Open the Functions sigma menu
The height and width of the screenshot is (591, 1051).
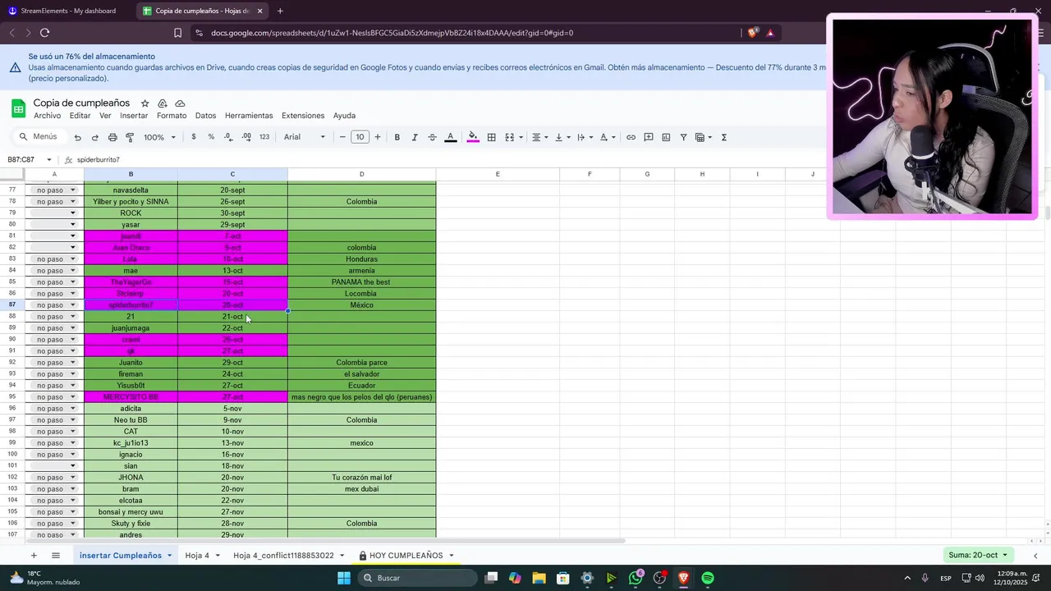[x=723, y=137]
